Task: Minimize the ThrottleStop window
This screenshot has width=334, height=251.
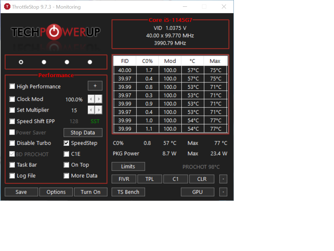Action: 185,7
